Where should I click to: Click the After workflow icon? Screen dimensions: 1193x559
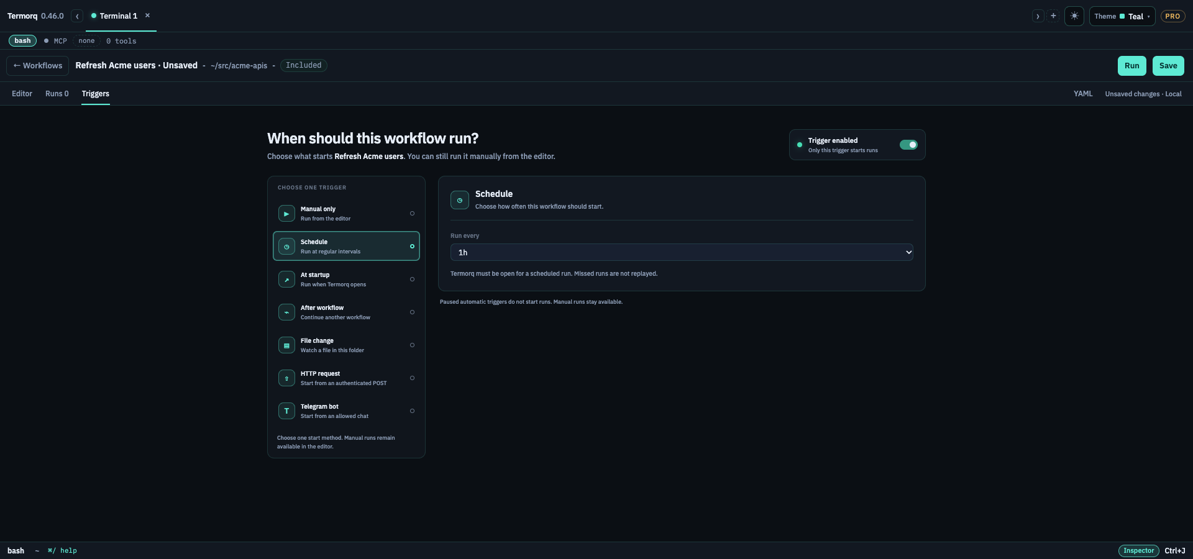286,312
